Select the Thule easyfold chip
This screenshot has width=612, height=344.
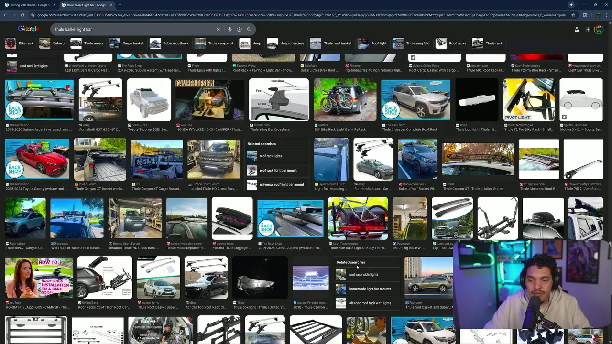click(412, 43)
